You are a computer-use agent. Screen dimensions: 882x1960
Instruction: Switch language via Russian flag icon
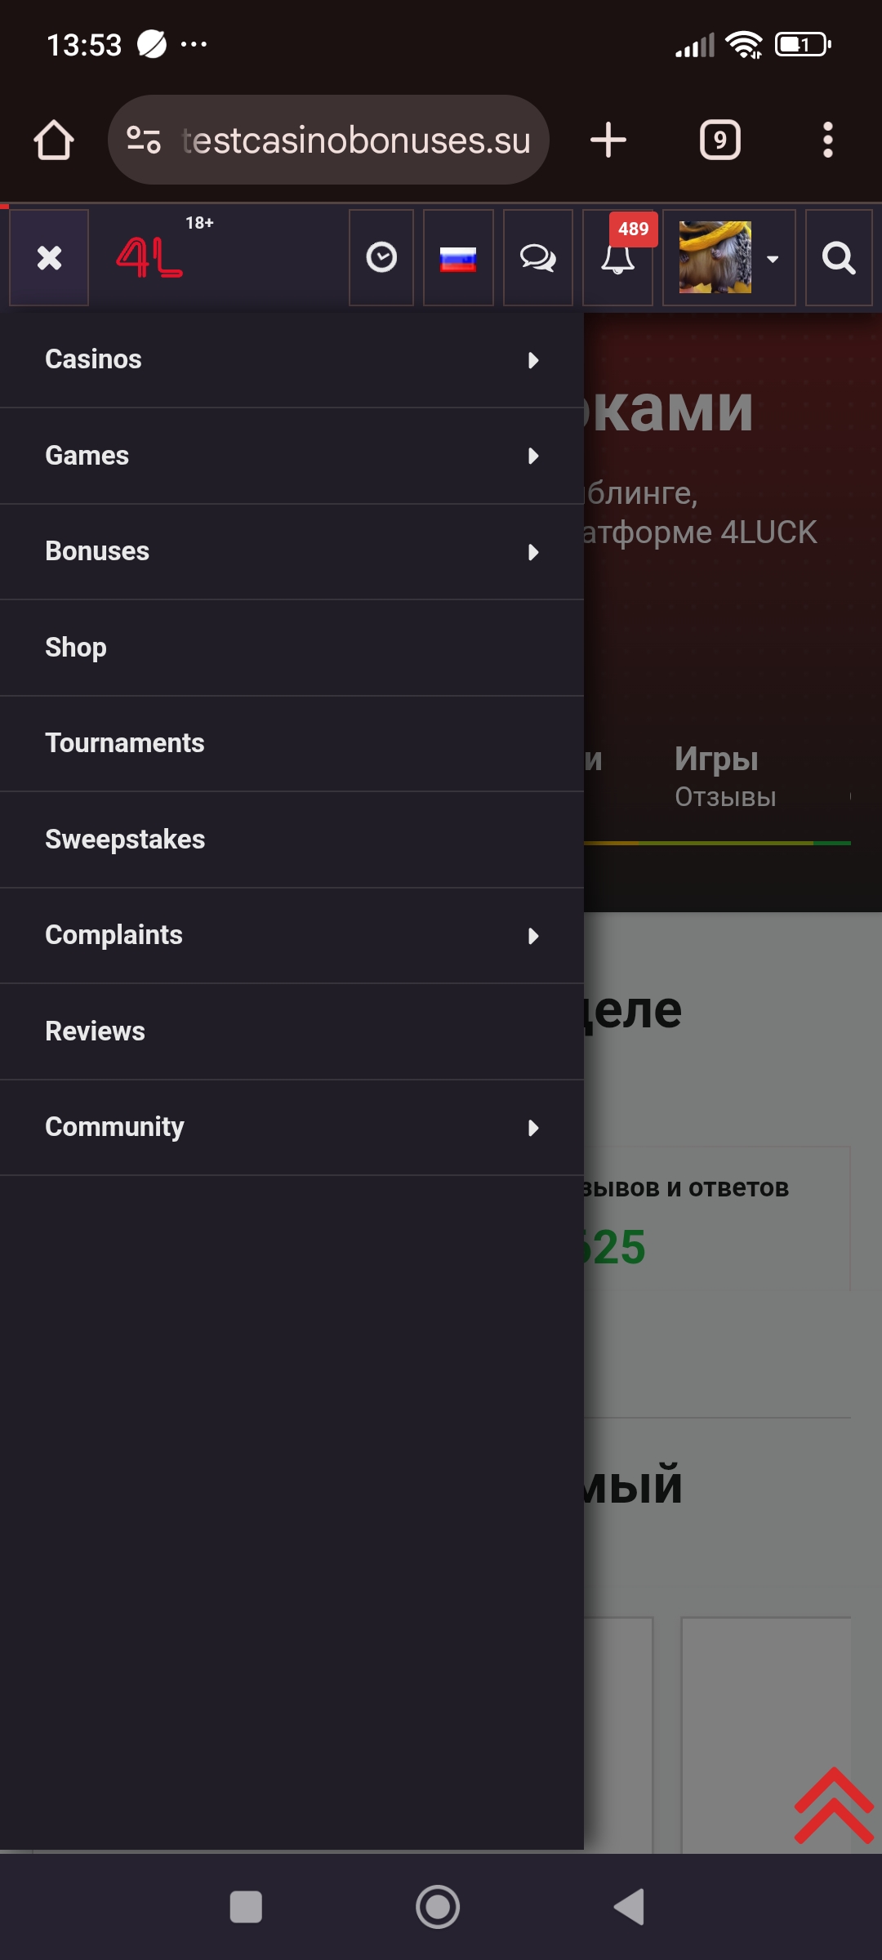(x=458, y=258)
